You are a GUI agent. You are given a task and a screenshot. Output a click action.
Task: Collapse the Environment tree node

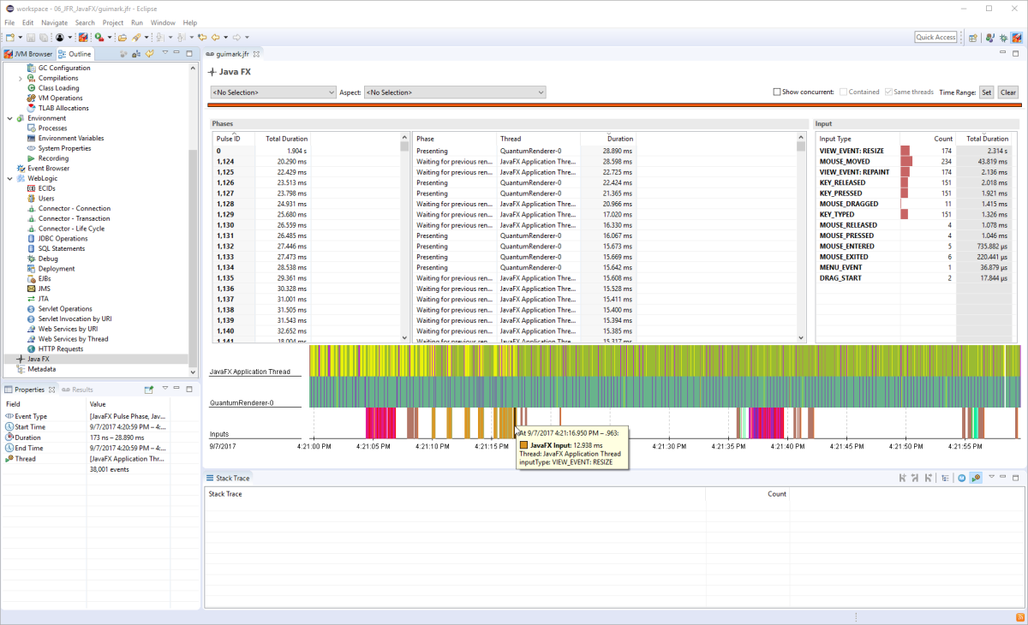pyautogui.click(x=9, y=118)
